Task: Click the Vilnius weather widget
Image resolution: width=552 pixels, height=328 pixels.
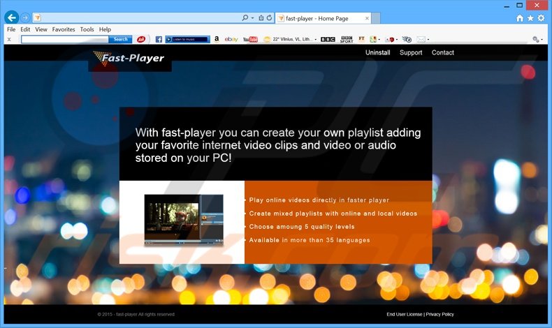Action: (x=288, y=39)
